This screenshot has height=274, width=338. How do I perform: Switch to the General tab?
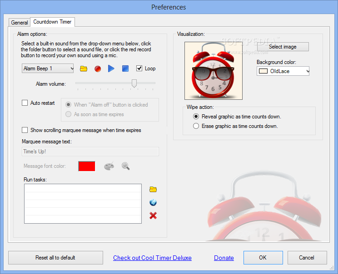(x=20, y=23)
